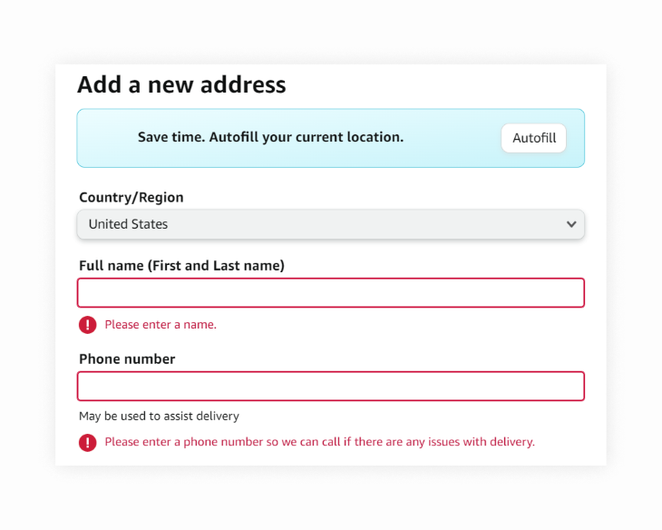Focus the Phone number input field
The image size is (662, 530).
click(x=331, y=386)
